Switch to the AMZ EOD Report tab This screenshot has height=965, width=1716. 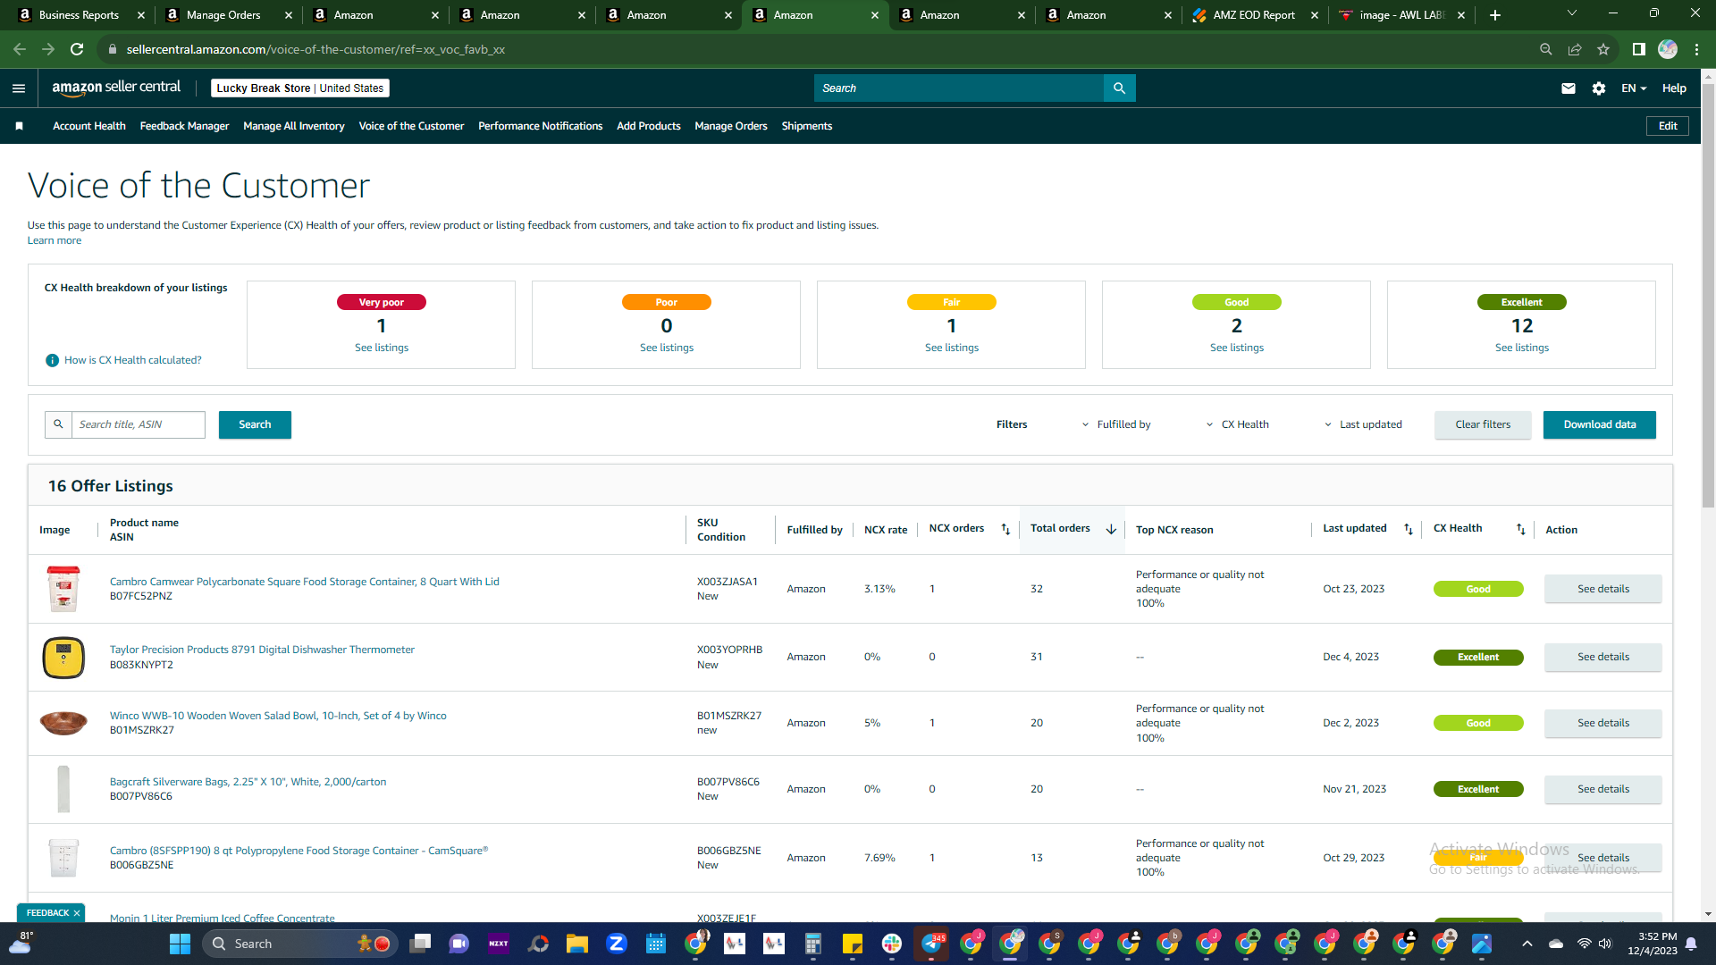point(1254,15)
